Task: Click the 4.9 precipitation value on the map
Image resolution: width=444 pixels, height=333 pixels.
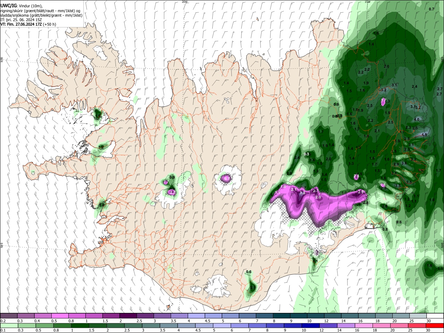Action: [424, 135]
